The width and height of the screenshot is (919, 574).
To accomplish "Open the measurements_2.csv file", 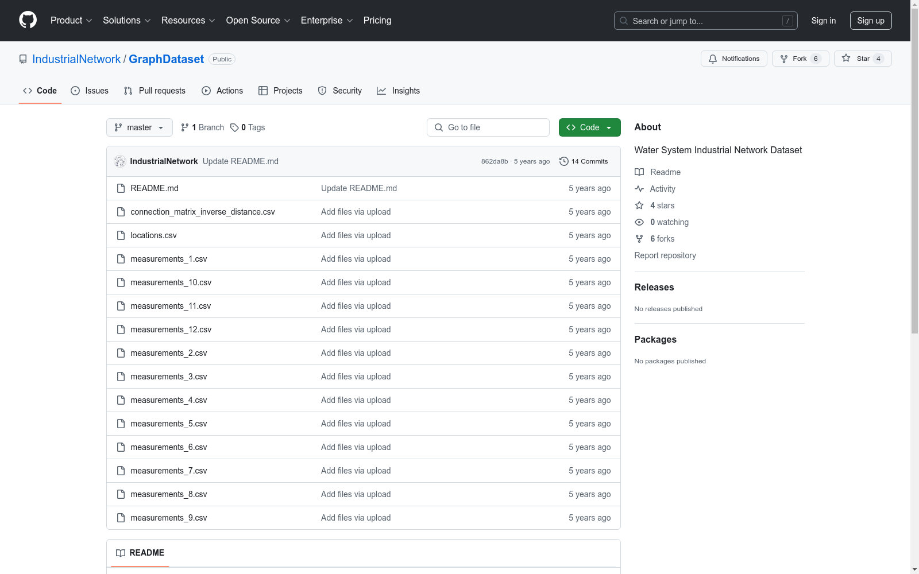I will click(x=169, y=353).
